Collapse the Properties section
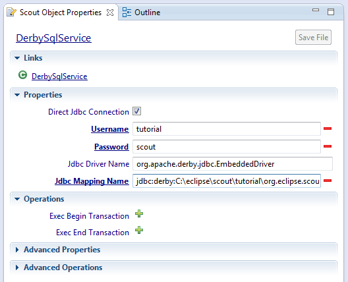This screenshot has width=348, height=282. [17, 95]
